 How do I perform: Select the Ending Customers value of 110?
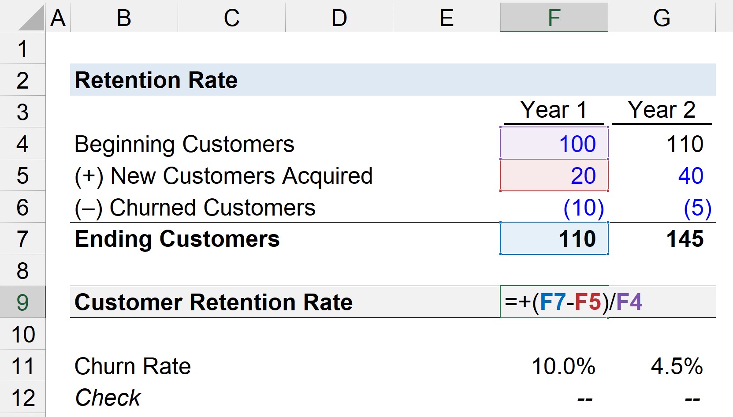tap(554, 238)
